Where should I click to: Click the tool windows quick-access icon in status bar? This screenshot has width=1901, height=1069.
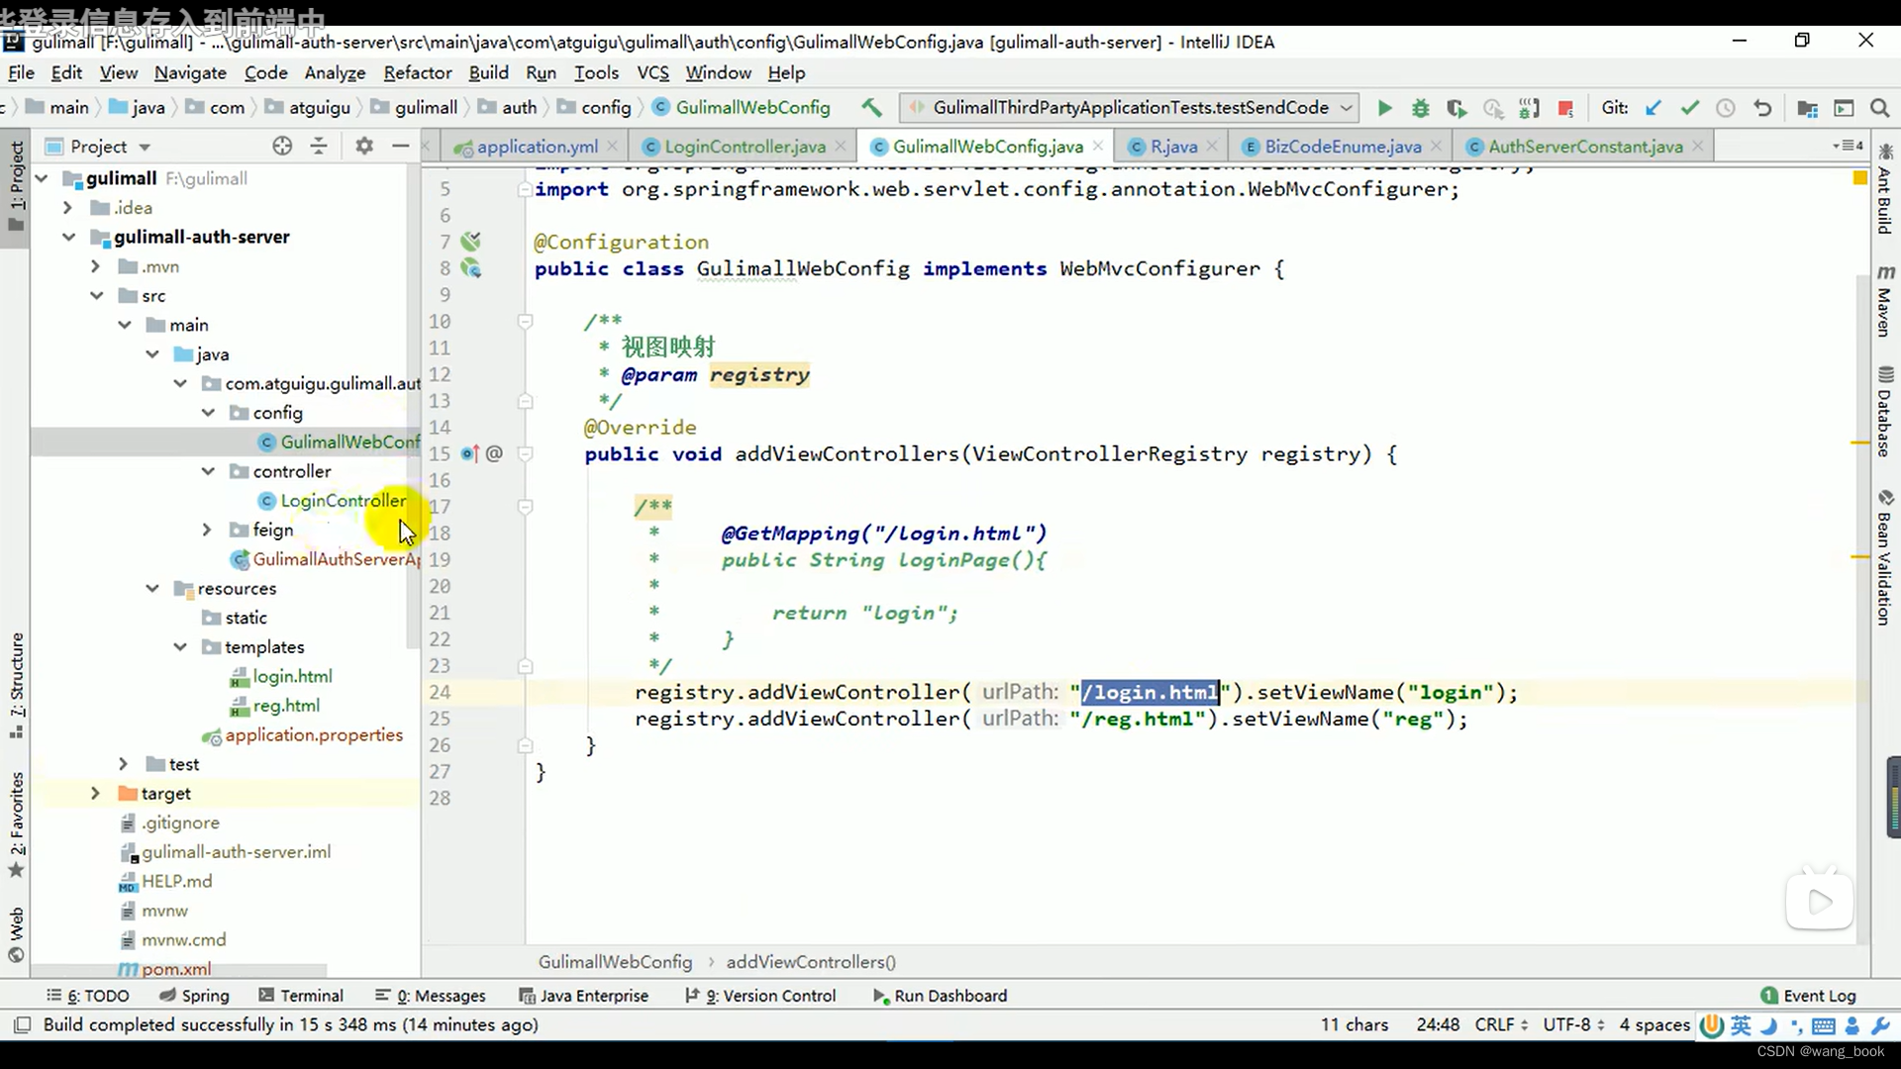click(x=22, y=1024)
